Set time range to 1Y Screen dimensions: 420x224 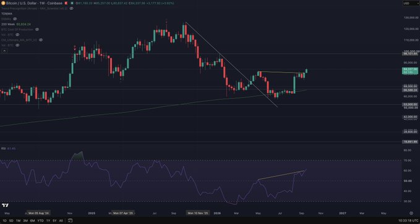point(48,220)
